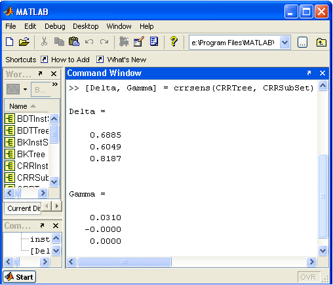Redo the action in toolbar
Image resolution: width=333 pixels, height=285 pixels.
coord(104,42)
